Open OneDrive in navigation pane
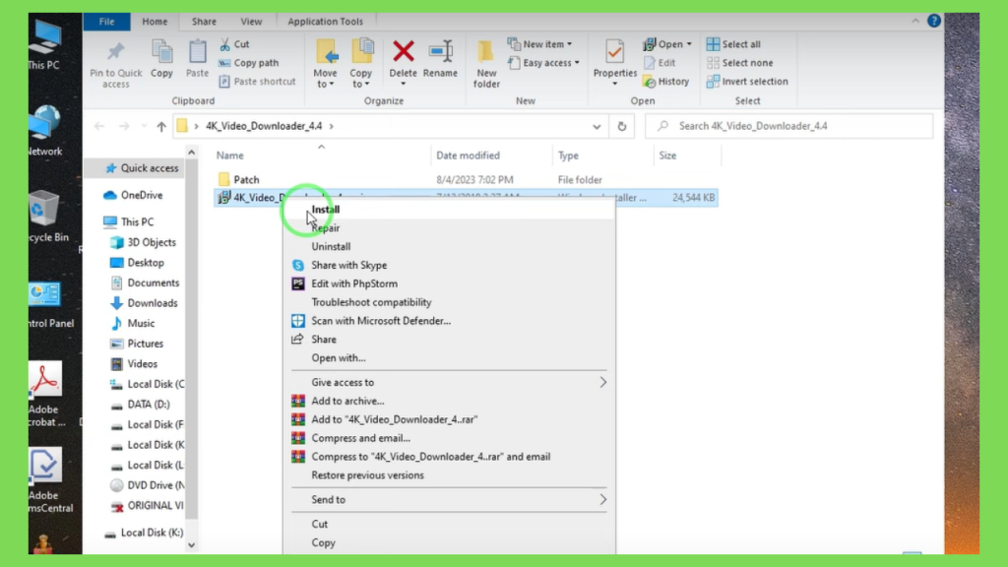This screenshot has width=1008, height=567. [133, 196]
